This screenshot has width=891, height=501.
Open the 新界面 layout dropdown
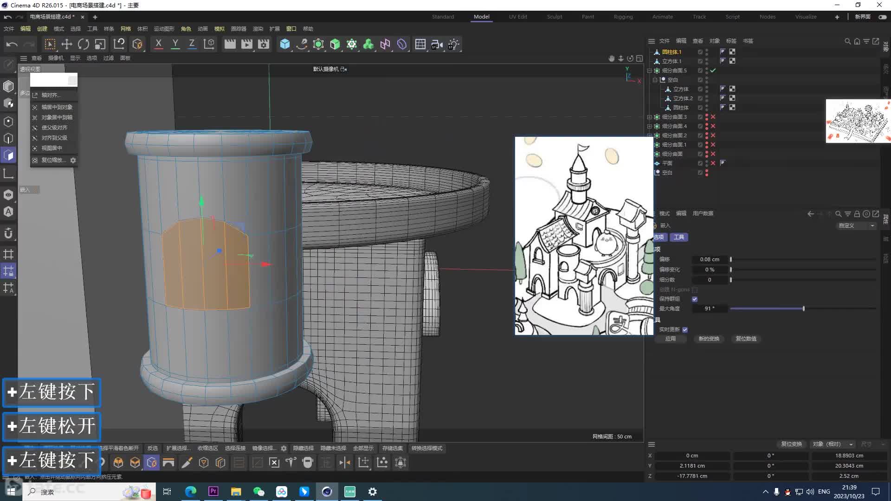pos(863,17)
